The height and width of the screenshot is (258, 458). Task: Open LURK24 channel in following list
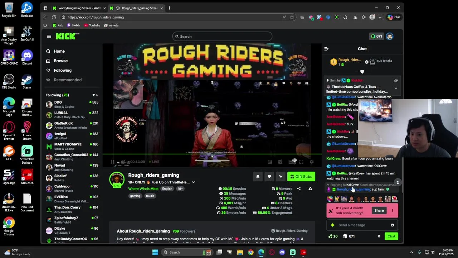pyautogui.click(x=72, y=115)
